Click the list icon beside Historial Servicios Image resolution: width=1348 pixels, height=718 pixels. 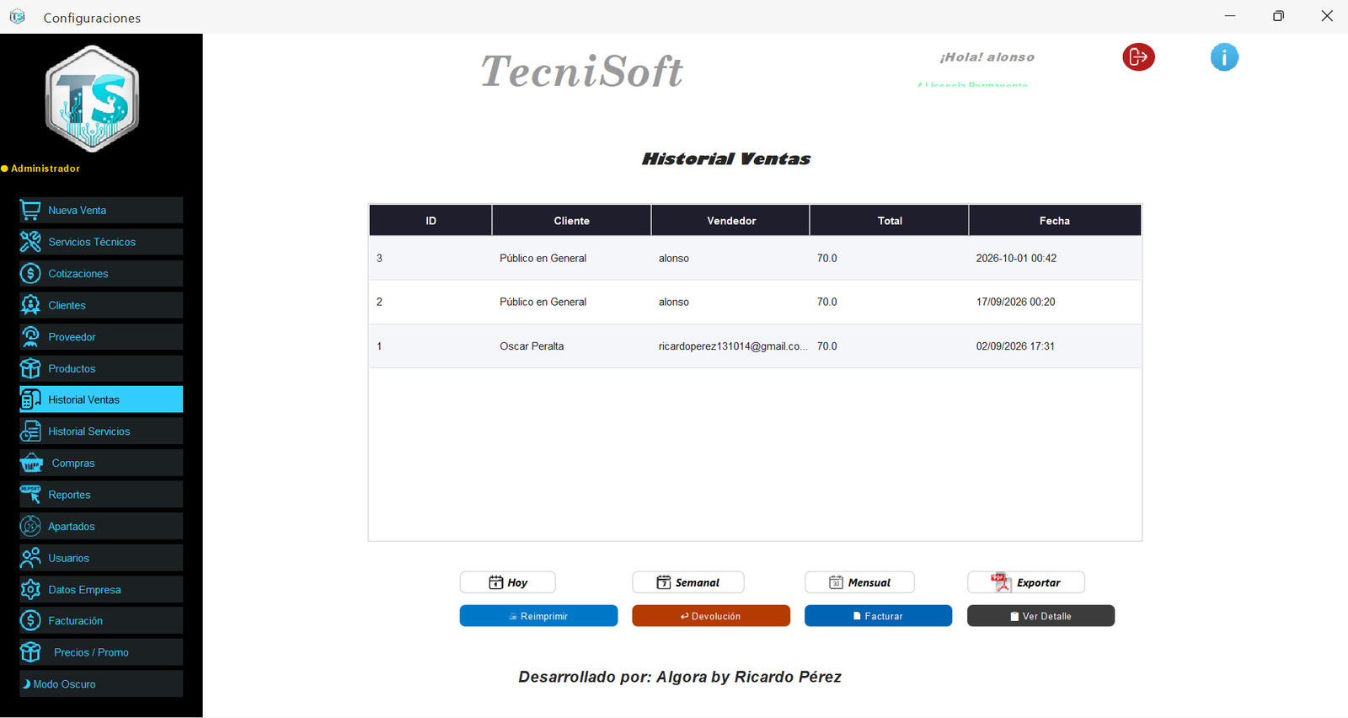coord(30,431)
